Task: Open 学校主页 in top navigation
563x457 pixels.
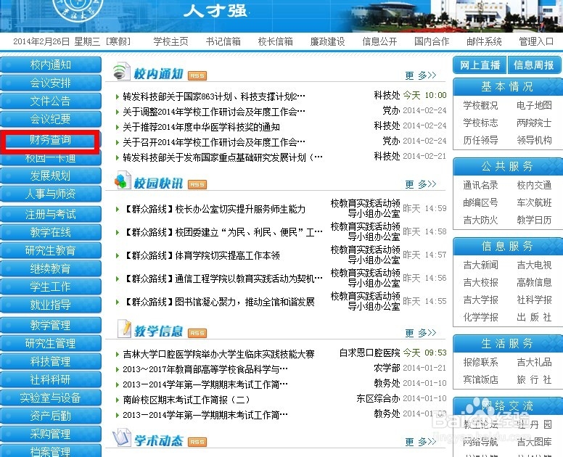Action: [x=170, y=41]
